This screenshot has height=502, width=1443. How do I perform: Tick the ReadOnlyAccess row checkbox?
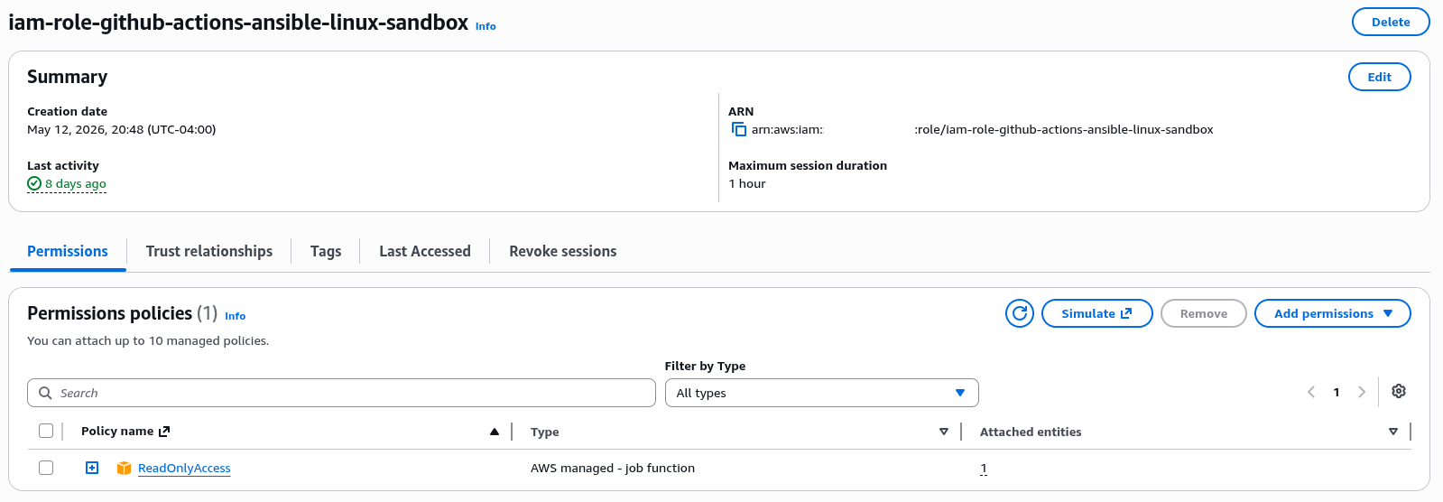pos(46,468)
